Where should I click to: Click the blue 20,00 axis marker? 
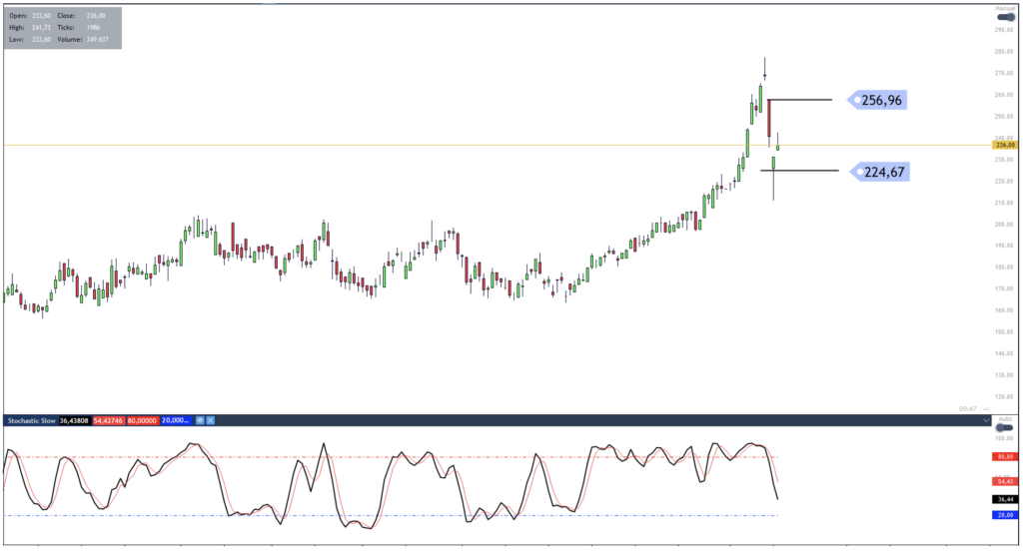coord(1005,515)
